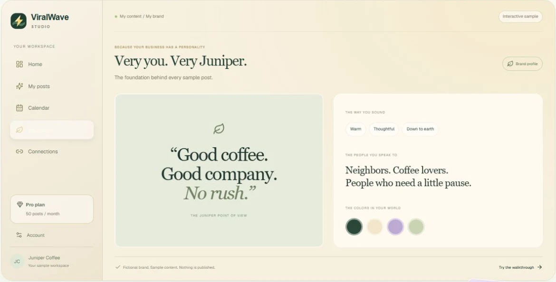Viewport: 556px width, 282px height.
Task: Go to My posts sparkle item
Action: (52, 86)
